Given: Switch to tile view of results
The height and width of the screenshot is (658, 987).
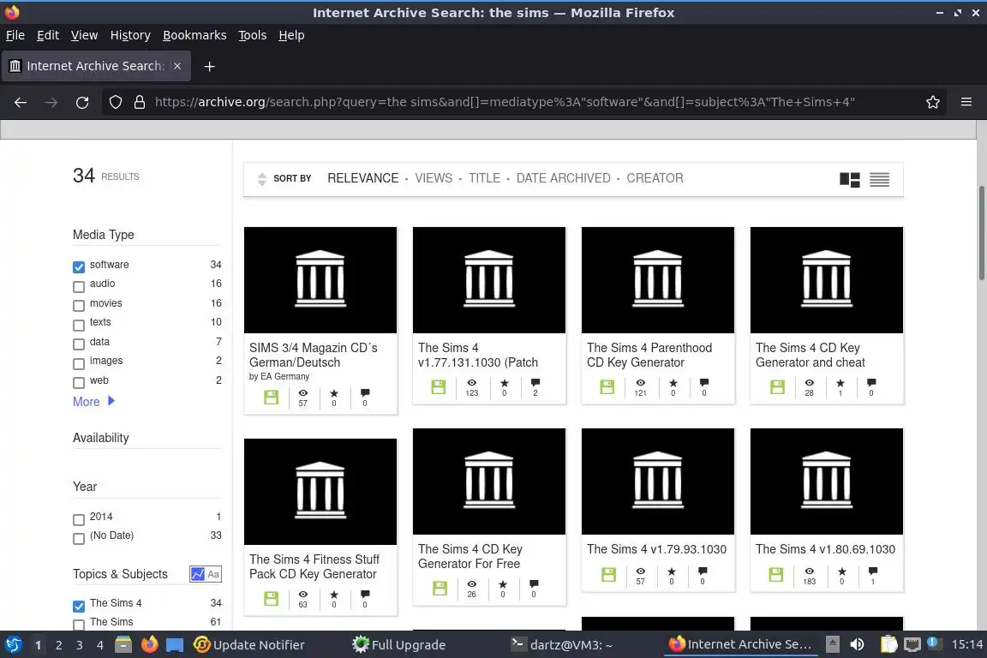Looking at the screenshot, I should 850,180.
